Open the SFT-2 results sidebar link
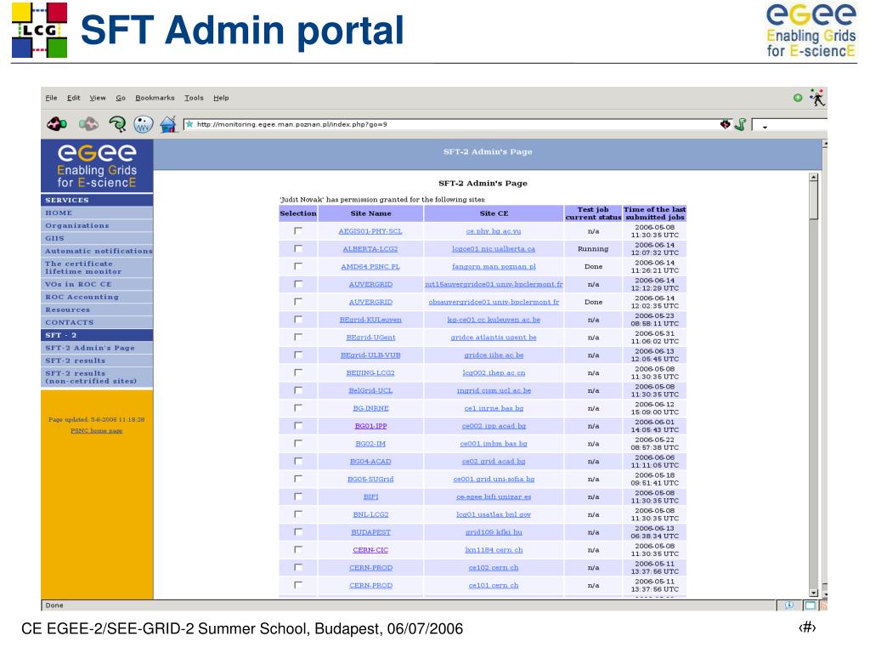Screen dimensions: 870x653 click(75, 361)
